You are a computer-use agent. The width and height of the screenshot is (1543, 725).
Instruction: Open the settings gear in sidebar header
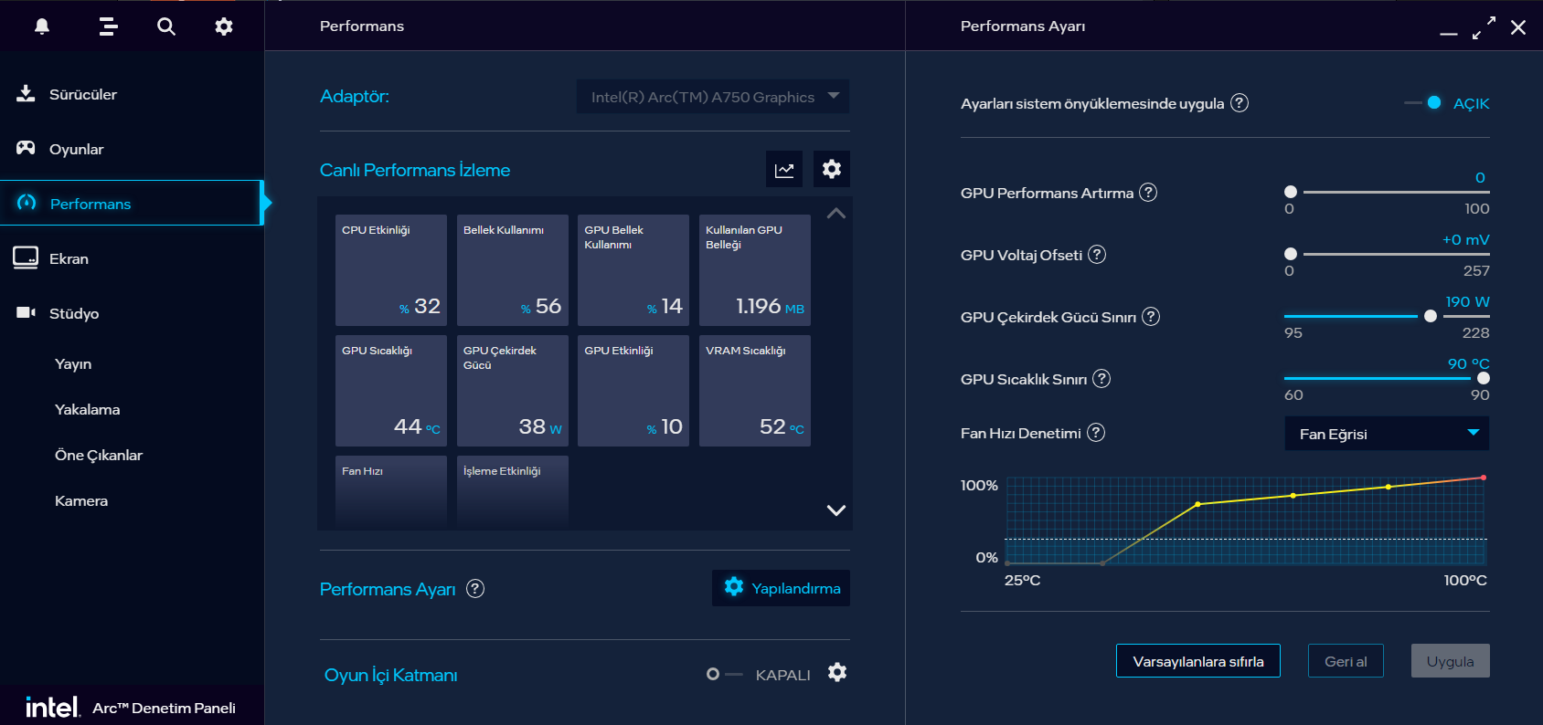pyautogui.click(x=224, y=26)
